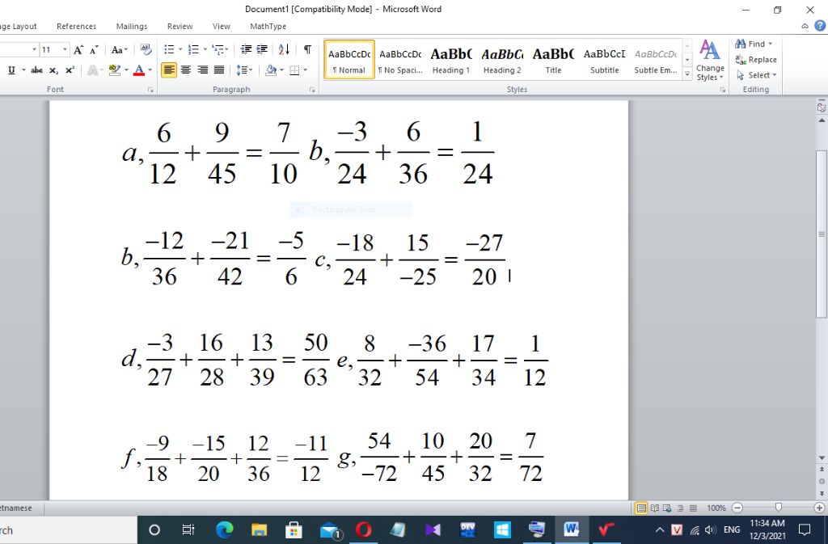Open File Explorer from the taskbar
This screenshot has width=828, height=544.
tap(260, 529)
